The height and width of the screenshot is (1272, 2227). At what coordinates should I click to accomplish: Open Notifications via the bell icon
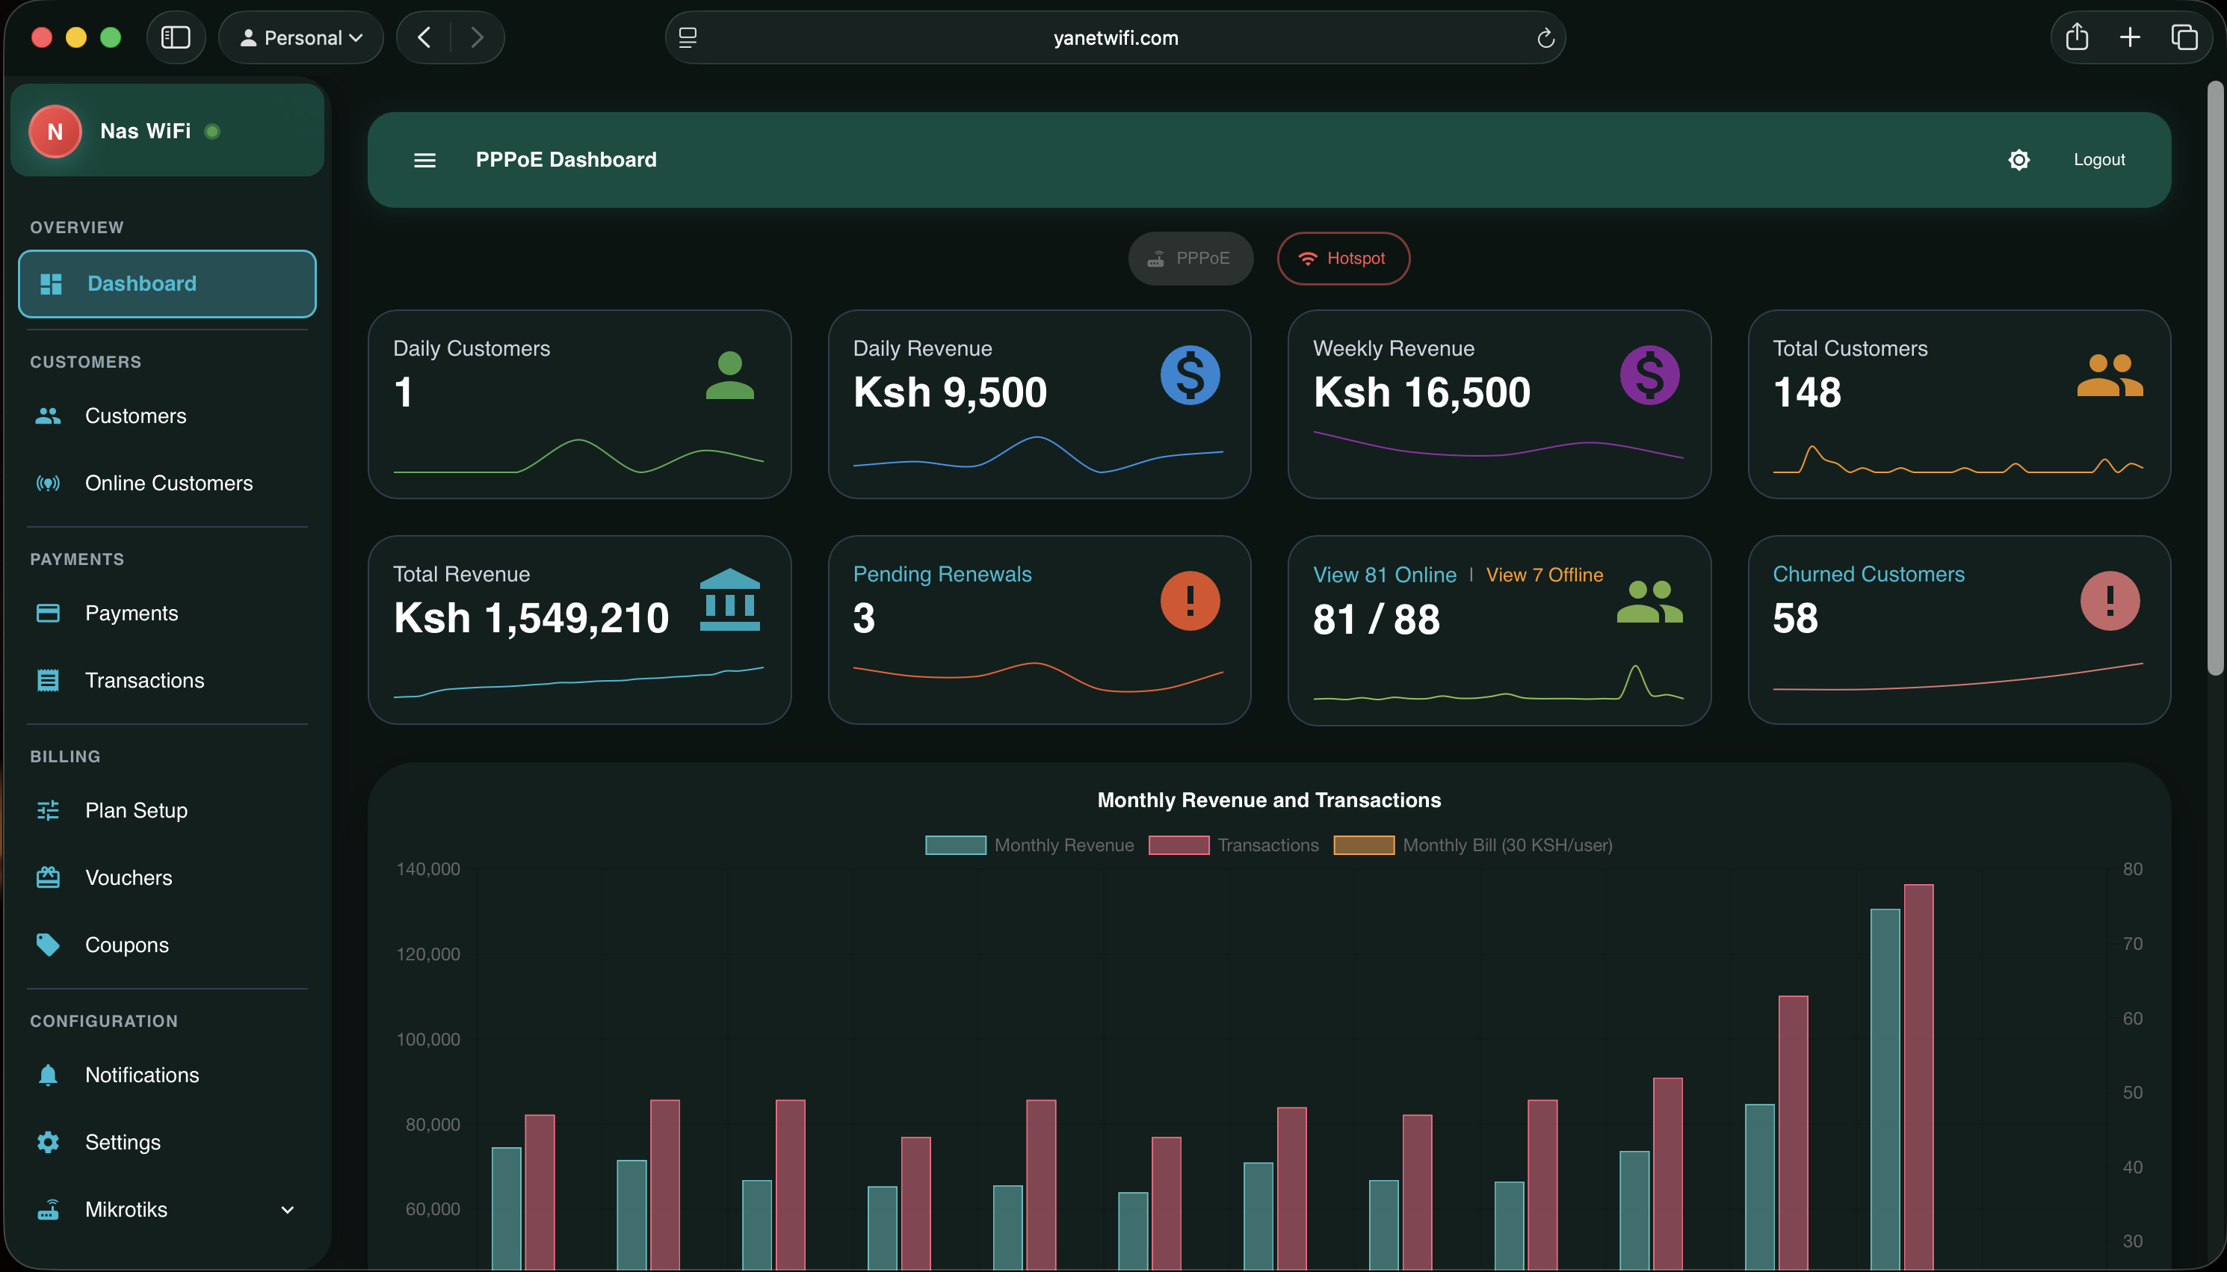coord(49,1075)
